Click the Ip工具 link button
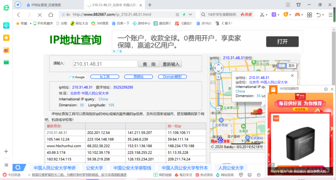336x180 pixels. click(x=105, y=77)
